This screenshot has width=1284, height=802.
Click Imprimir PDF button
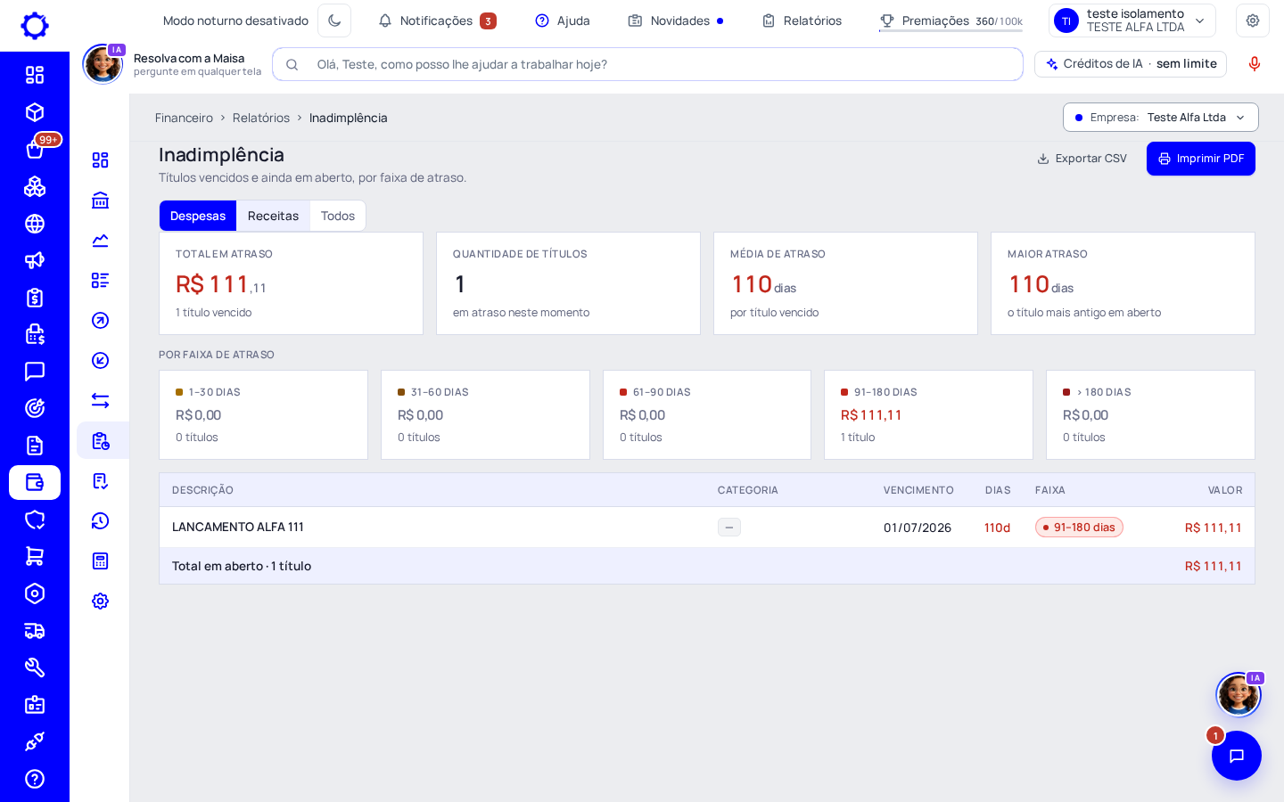1201,159
